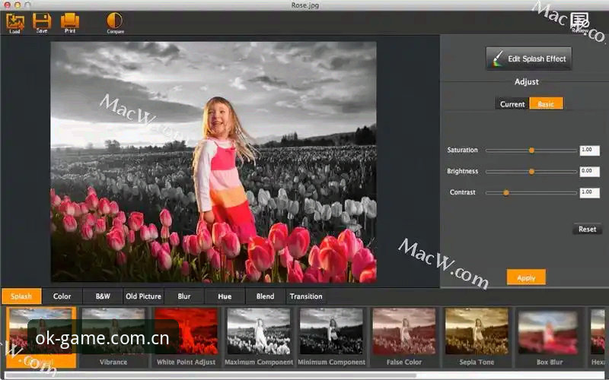Click the Print icon in the toolbar

click(70, 23)
